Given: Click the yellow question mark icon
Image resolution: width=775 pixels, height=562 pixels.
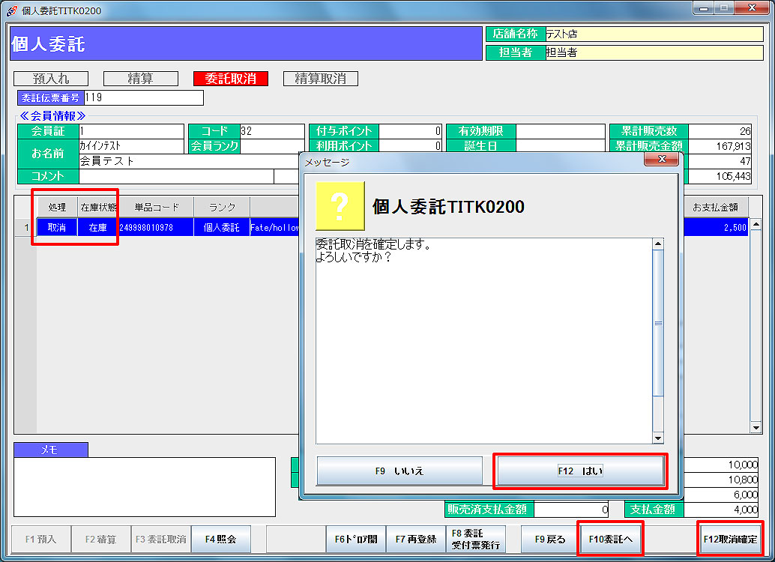Looking at the screenshot, I should [340, 206].
